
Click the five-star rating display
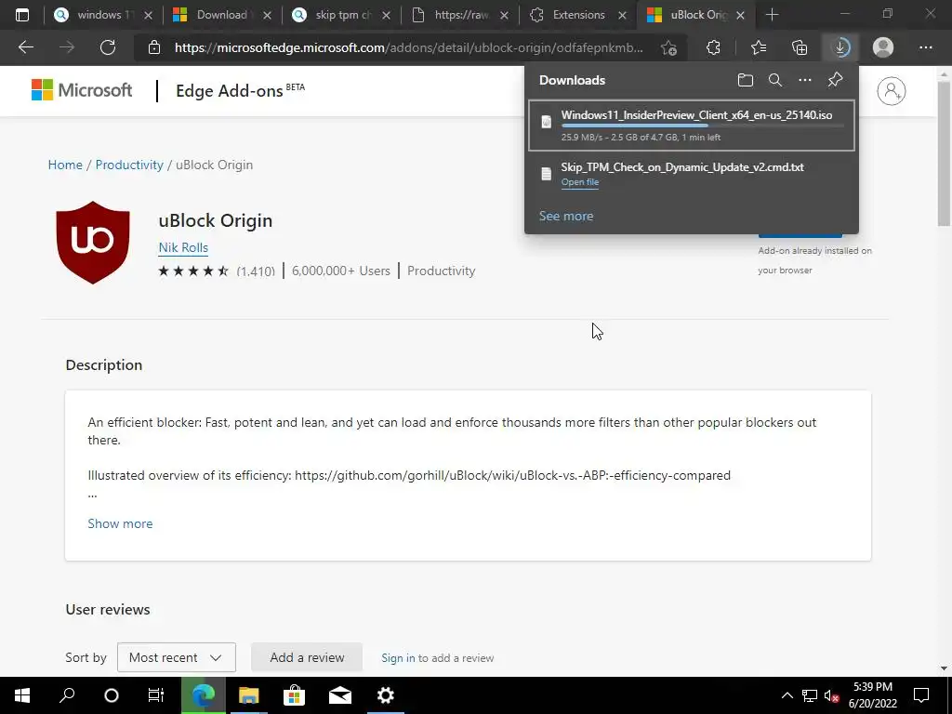click(193, 271)
